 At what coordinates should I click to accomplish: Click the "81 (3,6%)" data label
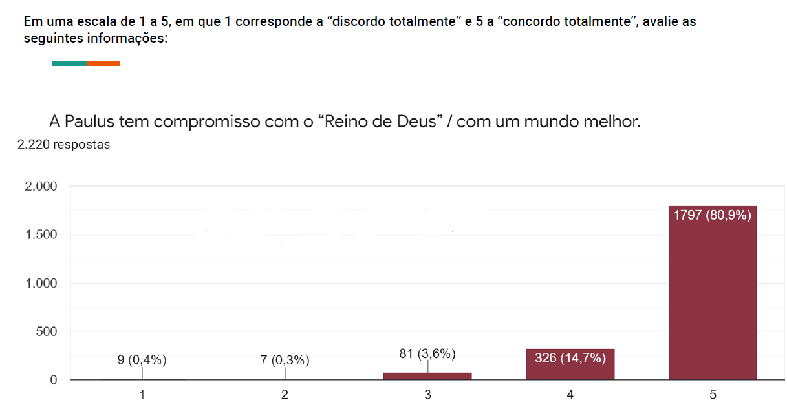tap(427, 353)
